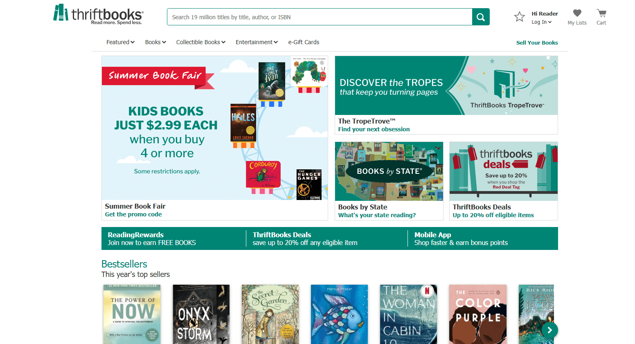Viewport: 635px width, 344px height.
Task: Select the Onyx Storm book thumbnail
Action: tap(201, 314)
